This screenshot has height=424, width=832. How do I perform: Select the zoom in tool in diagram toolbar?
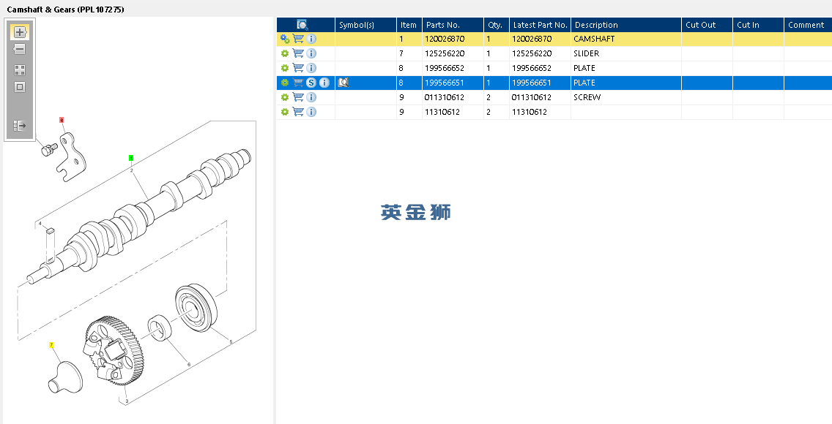point(20,31)
